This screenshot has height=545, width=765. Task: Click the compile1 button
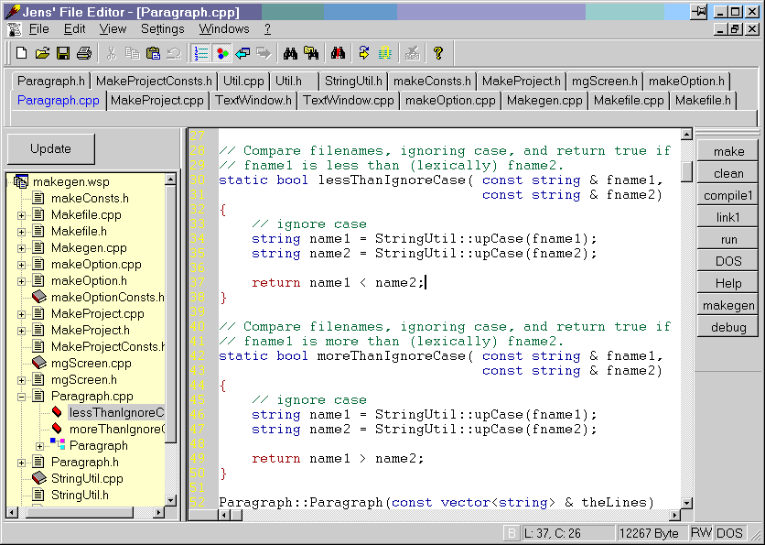pyautogui.click(x=728, y=195)
